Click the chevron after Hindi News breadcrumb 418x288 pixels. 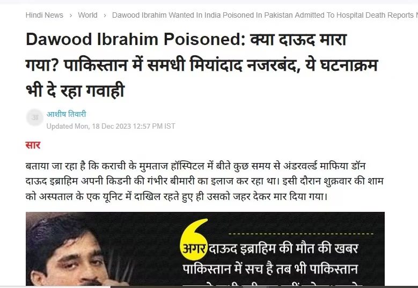pos(71,16)
